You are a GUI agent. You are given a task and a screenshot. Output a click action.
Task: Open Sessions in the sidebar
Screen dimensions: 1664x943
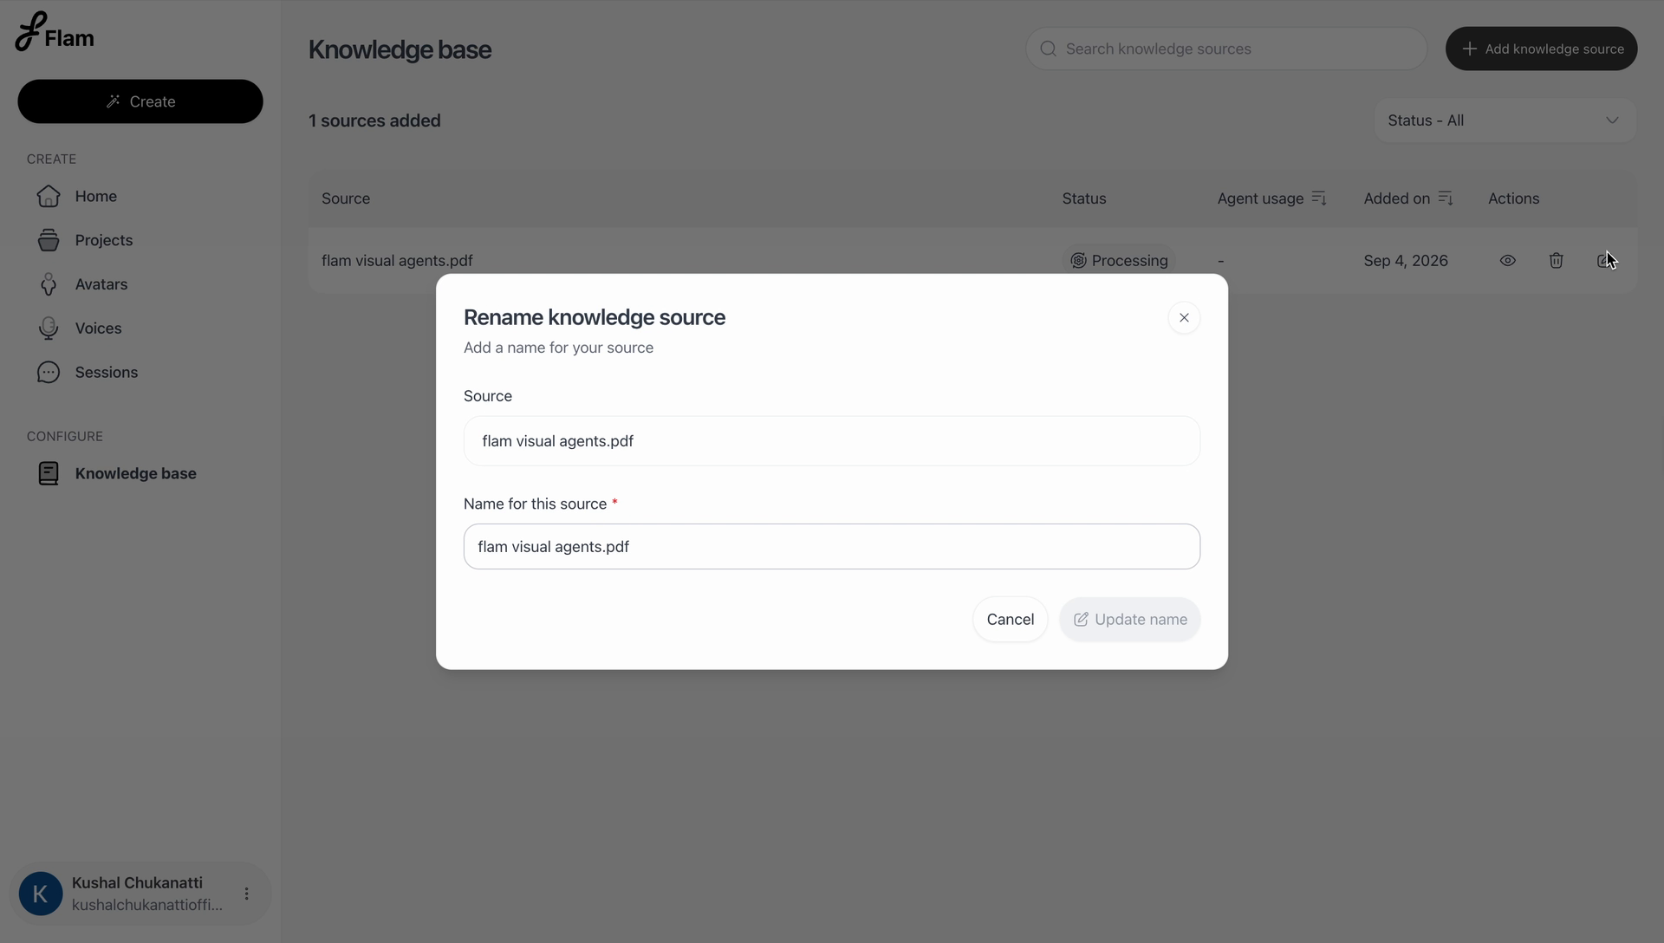[x=106, y=373]
